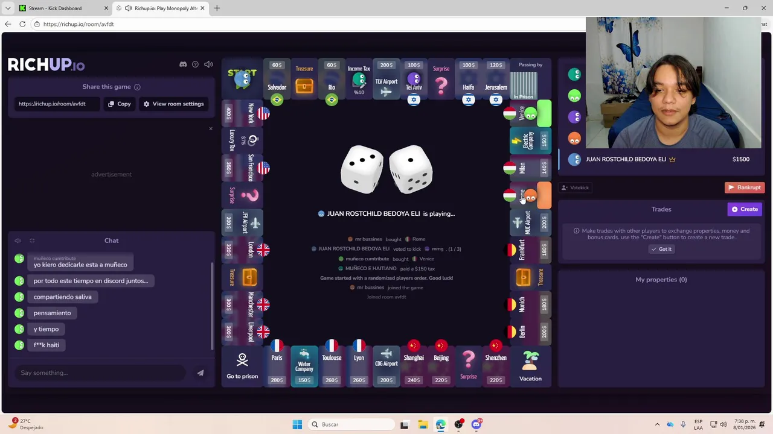Create a new trade
Image resolution: width=773 pixels, height=434 pixels.
[745, 209]
